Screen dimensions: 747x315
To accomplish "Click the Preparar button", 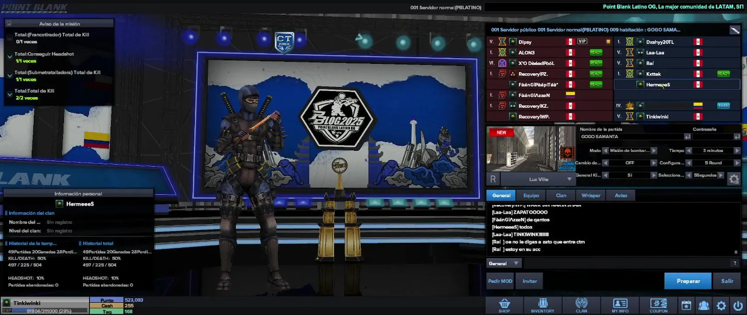I will (x=688, y=281).
